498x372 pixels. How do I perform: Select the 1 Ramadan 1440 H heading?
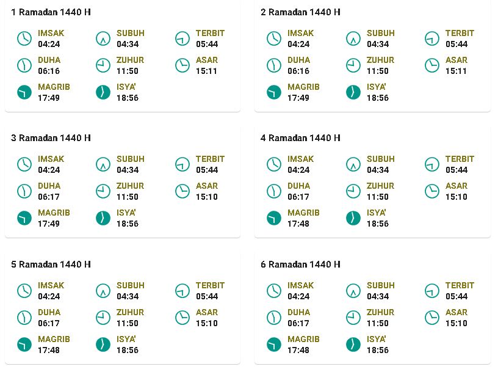click(x=51, y=12)
